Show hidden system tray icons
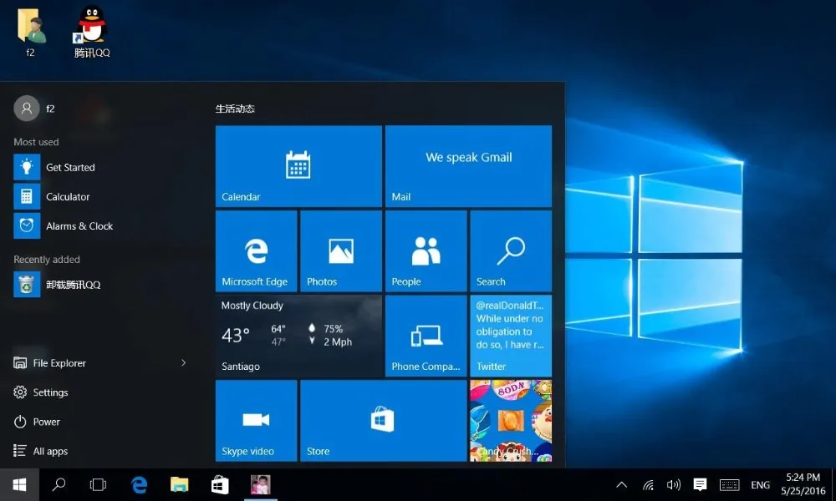Screen dimensions: 836x501 622,484
